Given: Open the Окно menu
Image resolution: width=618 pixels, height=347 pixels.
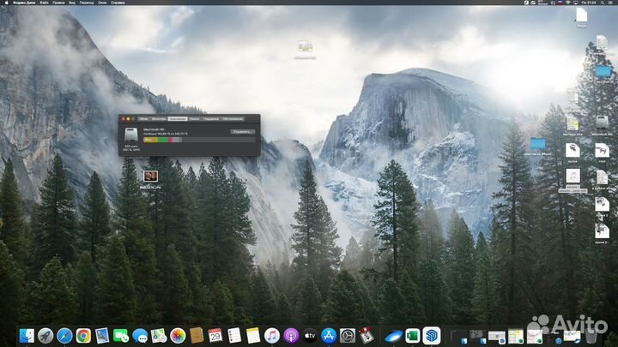Looking at the screenshot, I should (x=102, y=3).
